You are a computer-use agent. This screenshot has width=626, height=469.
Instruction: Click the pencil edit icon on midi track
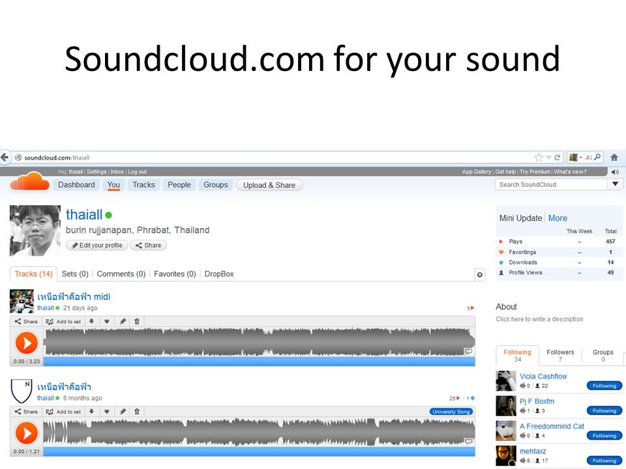click(123, 321)
